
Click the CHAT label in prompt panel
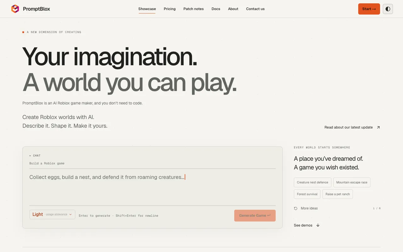click(37, 156)
